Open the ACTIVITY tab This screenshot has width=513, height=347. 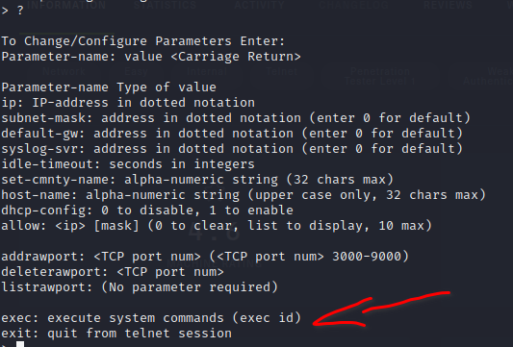(260, 5)
